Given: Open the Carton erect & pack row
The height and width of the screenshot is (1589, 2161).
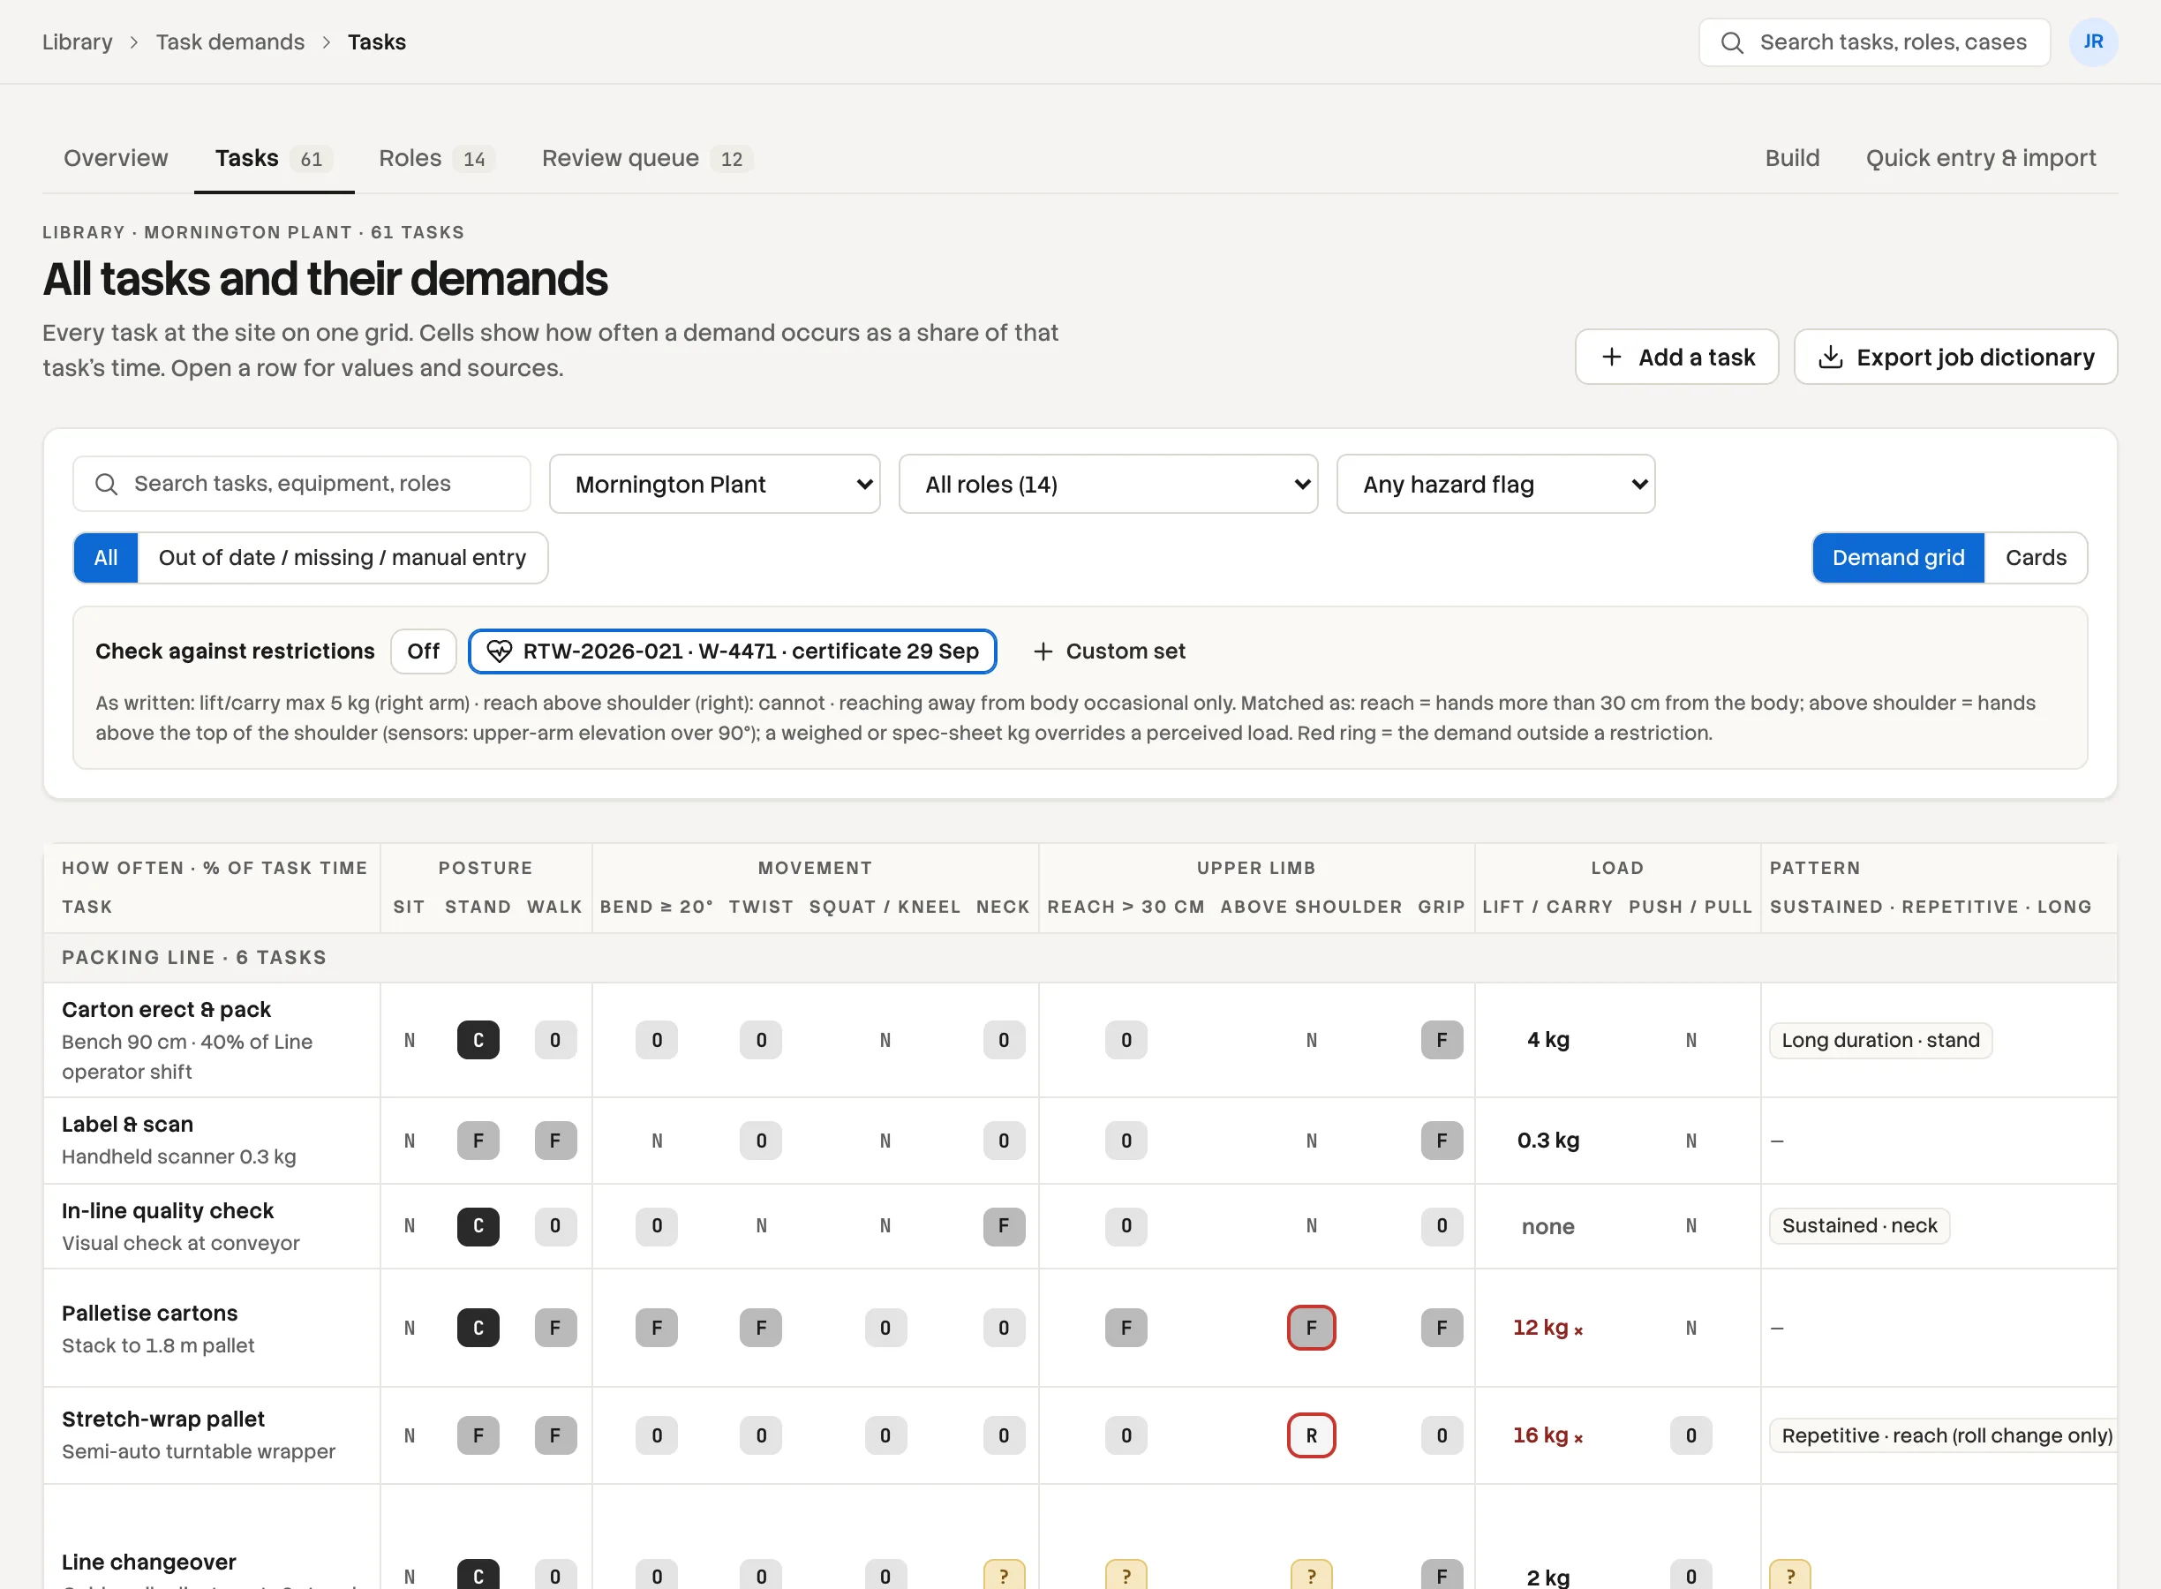Looking at the screenshot, I should tap(1080, 1040).
